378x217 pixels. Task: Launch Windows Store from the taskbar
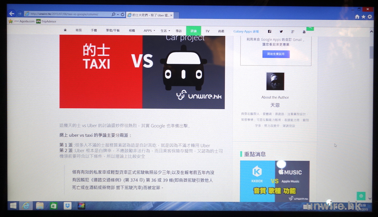point(53,205)
